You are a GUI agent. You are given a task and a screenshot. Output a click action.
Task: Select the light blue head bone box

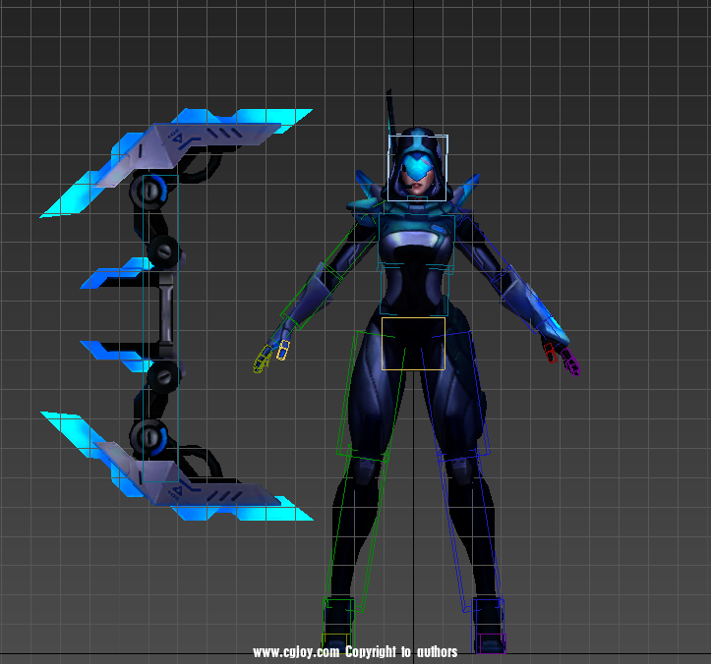pos(418,168)
